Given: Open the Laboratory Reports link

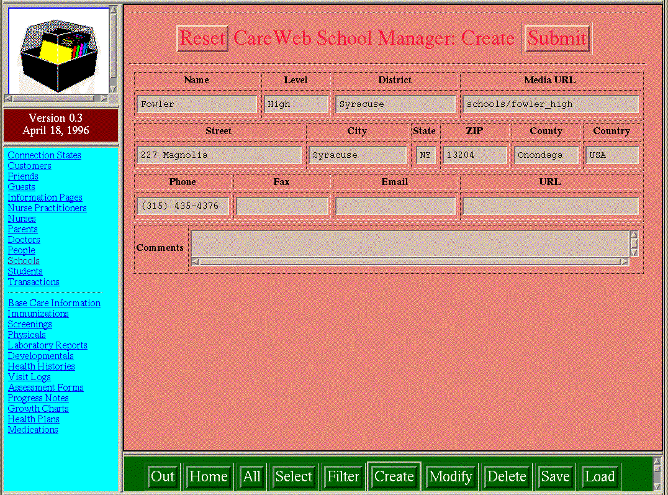Looking at the screenshot, I should point(47,346).
